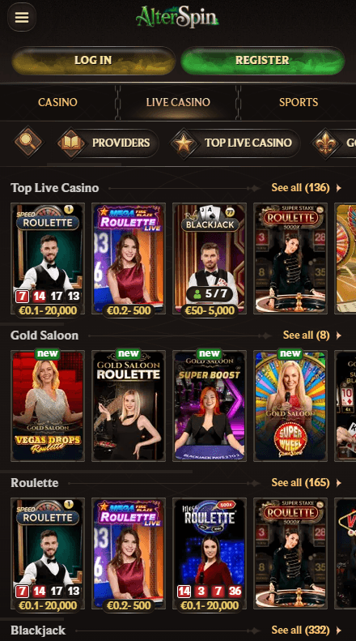Screen dimensions: 356x641
Task: Expand Roulette with the See all arrow
Action: coord(338,483)
